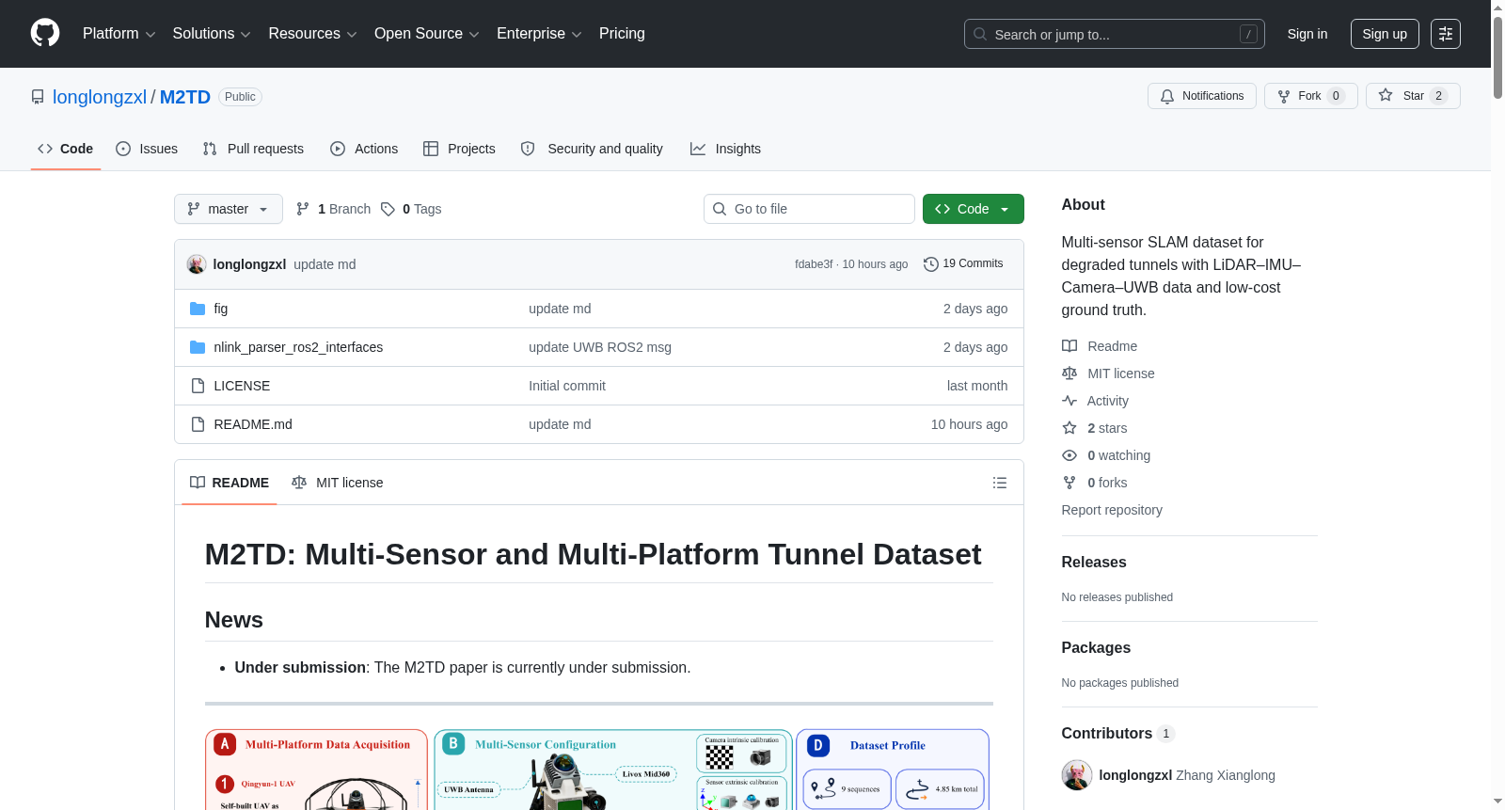
Task: Click the eye icon beside '0 watching'
Action: click(1069, 455)
